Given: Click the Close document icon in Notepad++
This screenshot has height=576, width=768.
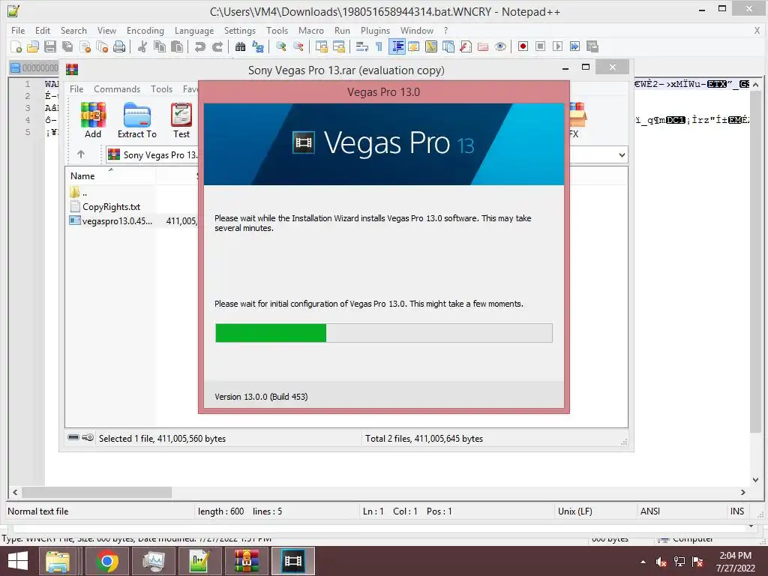Looking at the screenshot, I should 85,46.
